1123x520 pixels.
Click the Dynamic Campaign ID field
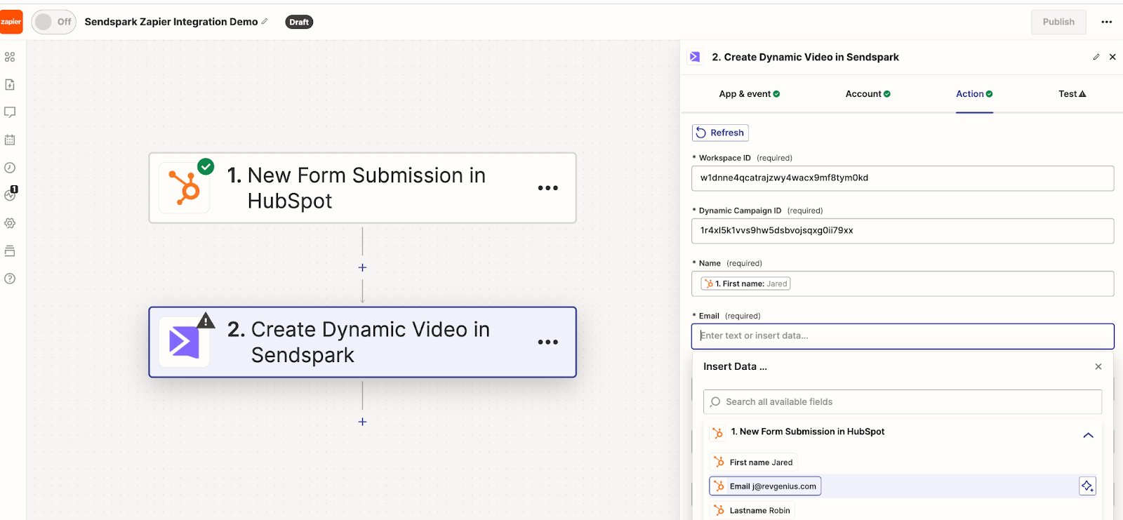(x=903, y=231)
